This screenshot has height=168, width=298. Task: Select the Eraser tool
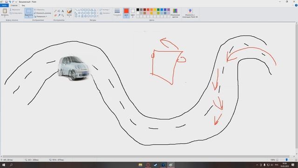click(x=55, y=15)
